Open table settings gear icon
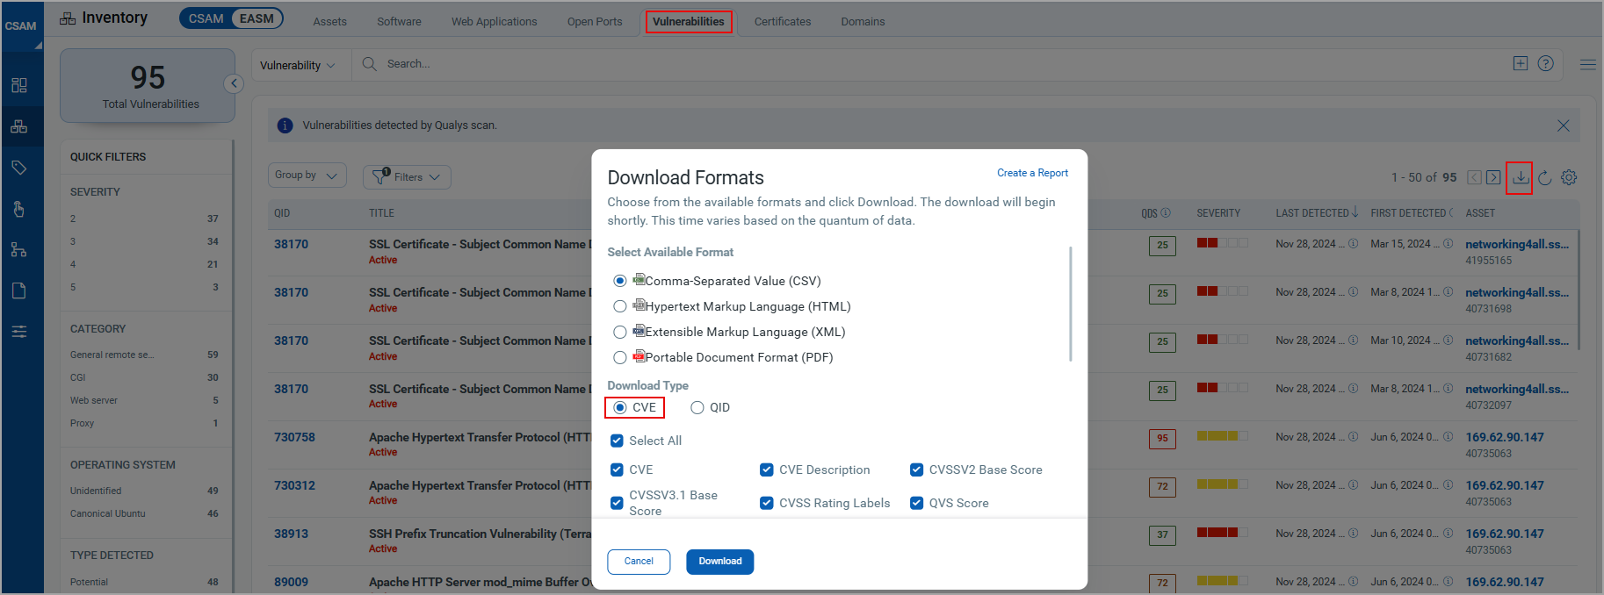 point(1569,177)
